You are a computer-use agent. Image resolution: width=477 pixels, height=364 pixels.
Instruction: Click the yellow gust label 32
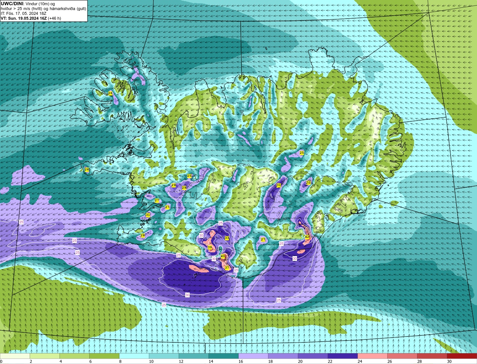click(x=309, y=182)
